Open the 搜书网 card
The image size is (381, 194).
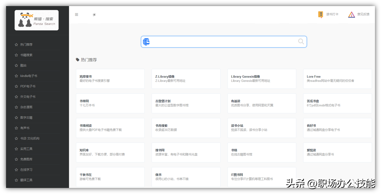point(186,152)
